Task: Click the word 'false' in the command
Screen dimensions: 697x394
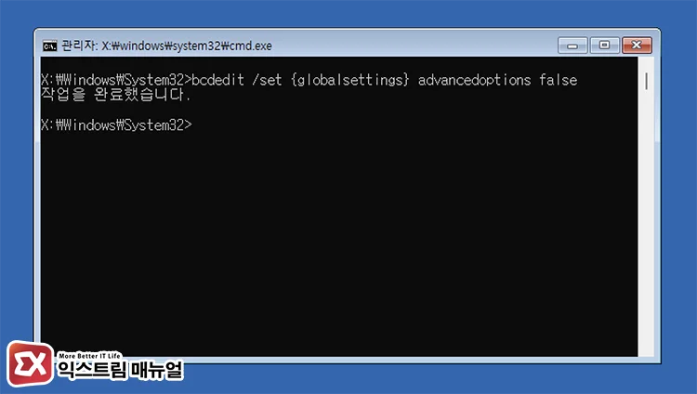Action: pyautogui.click(x=558, y=80)
